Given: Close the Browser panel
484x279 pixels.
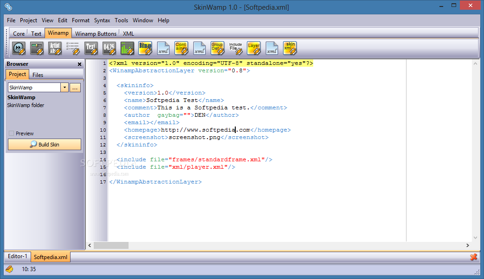Looking at the screenshot, I should pyautogui.click(x=79, y=64).
